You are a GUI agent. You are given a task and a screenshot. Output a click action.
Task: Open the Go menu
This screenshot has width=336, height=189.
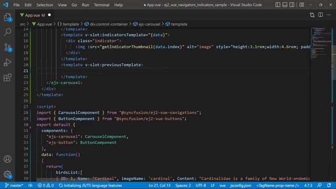74,5
